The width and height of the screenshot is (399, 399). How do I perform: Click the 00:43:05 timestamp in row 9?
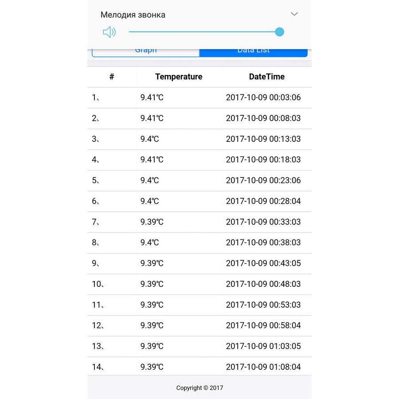tap(263, 263)
